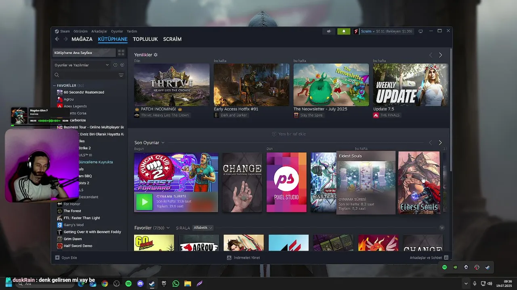
Task: Open İndirmeleri Yönet
Action: point(244,257)
